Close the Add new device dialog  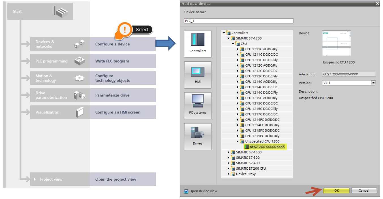click(x=377, y=4)
